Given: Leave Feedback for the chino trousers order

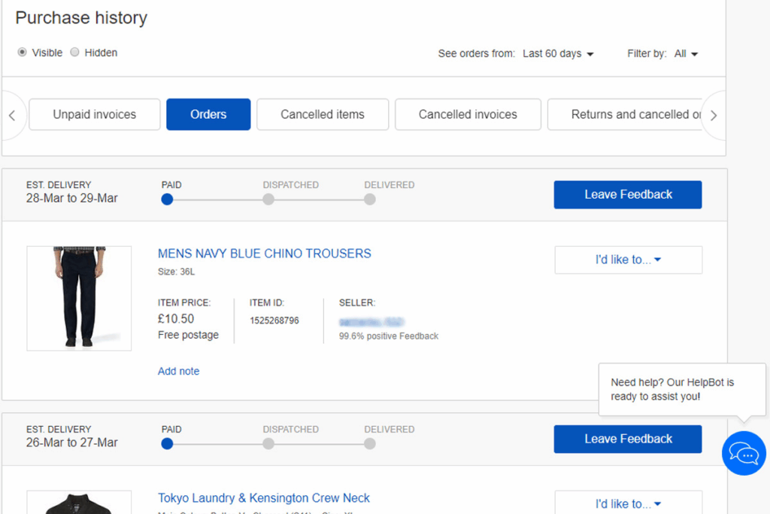Looking at the screenshot, I should (x=628, y=194).
